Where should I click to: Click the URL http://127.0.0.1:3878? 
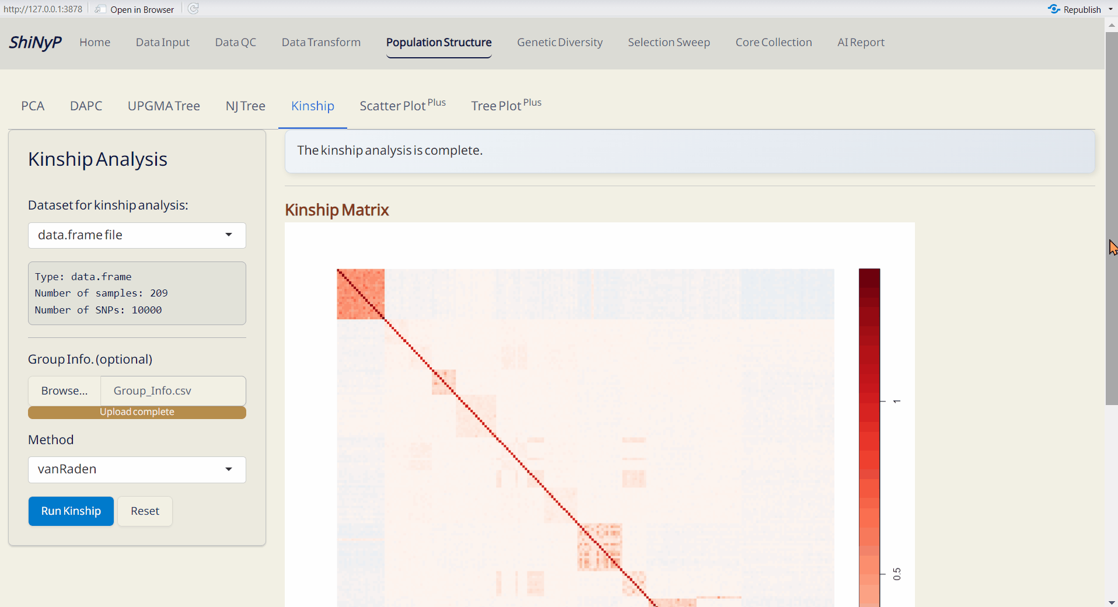pyautogui.click(x=43, y=9)
